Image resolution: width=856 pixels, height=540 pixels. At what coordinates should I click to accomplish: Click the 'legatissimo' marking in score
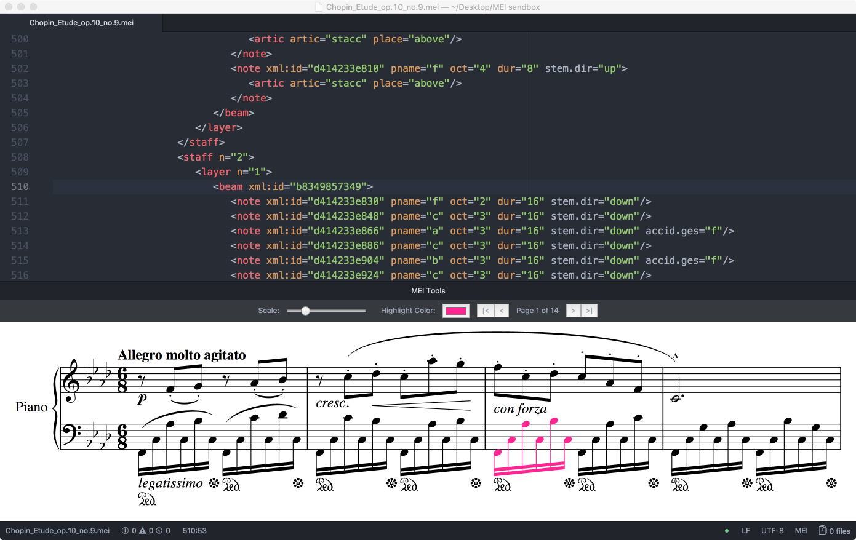[x=170, y=483]
